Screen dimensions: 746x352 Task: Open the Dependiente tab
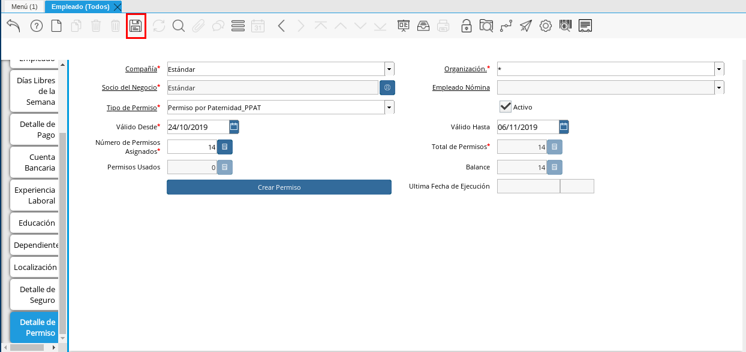(35, 245)
